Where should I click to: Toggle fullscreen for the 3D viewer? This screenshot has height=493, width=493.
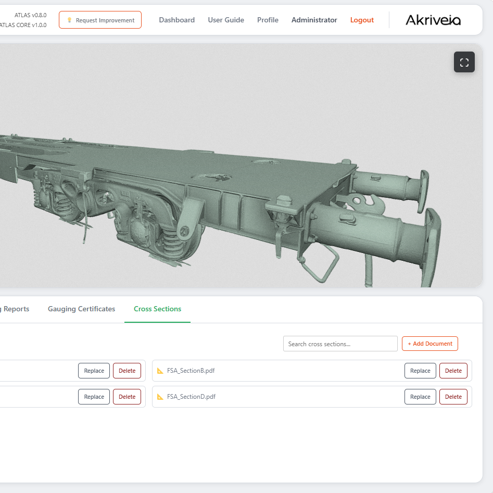[x=464, y=62]
